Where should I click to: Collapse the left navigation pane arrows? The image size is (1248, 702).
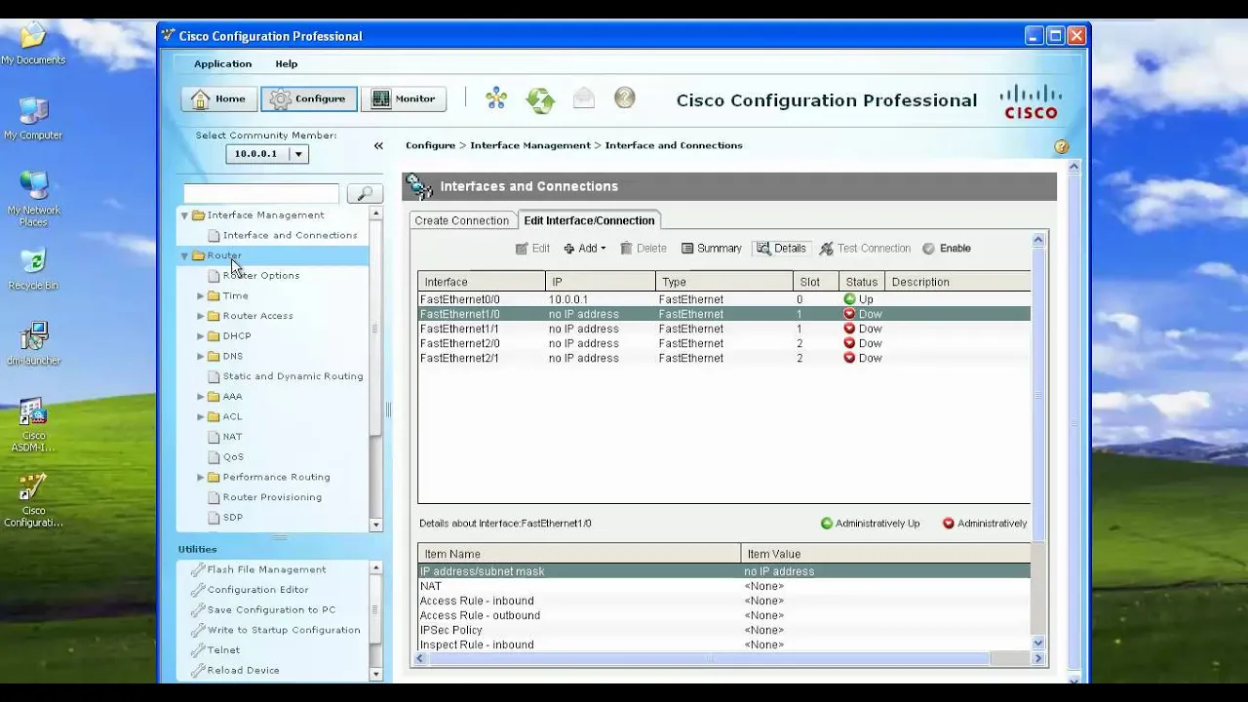click(378, 145)
